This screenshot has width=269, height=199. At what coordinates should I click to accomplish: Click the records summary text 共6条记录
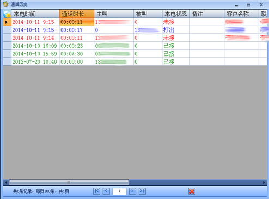click(x=22, y=191)
